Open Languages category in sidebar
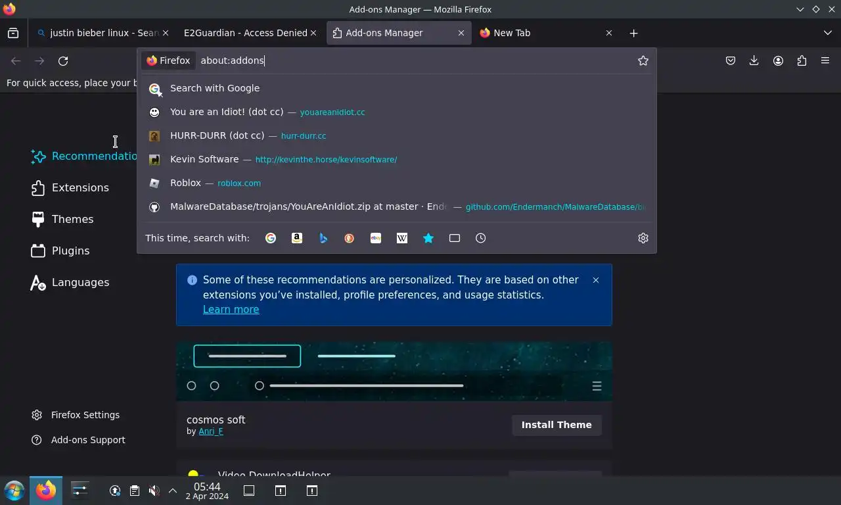Screen dimensions: 841x505 tap(70, 283)
